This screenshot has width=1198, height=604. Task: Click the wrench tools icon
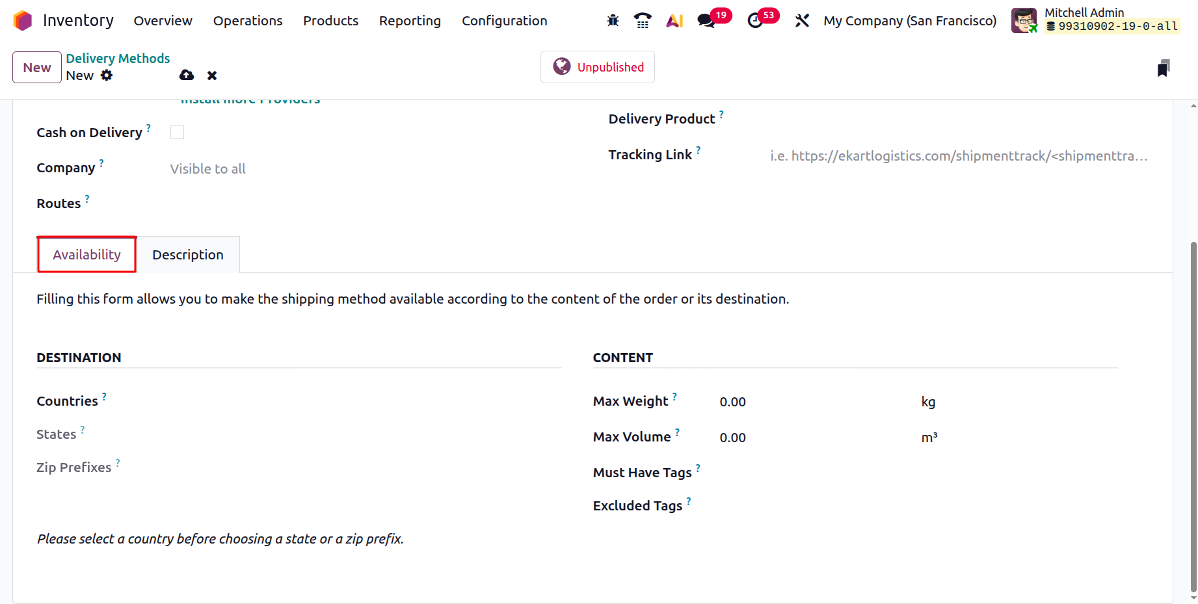coord(802,21)
